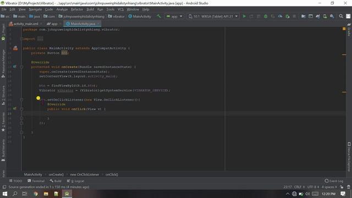Open the 6: Logcat tool window
Image resolution: width=352 pixels, height=198 pixels.
coord(75,181)
